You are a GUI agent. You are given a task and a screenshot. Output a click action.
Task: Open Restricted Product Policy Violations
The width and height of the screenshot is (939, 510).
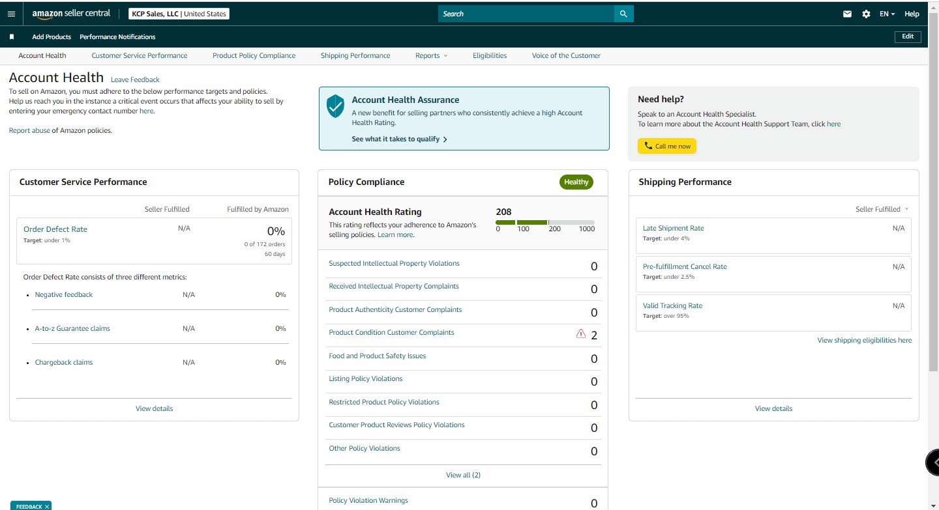click(384, 403)
